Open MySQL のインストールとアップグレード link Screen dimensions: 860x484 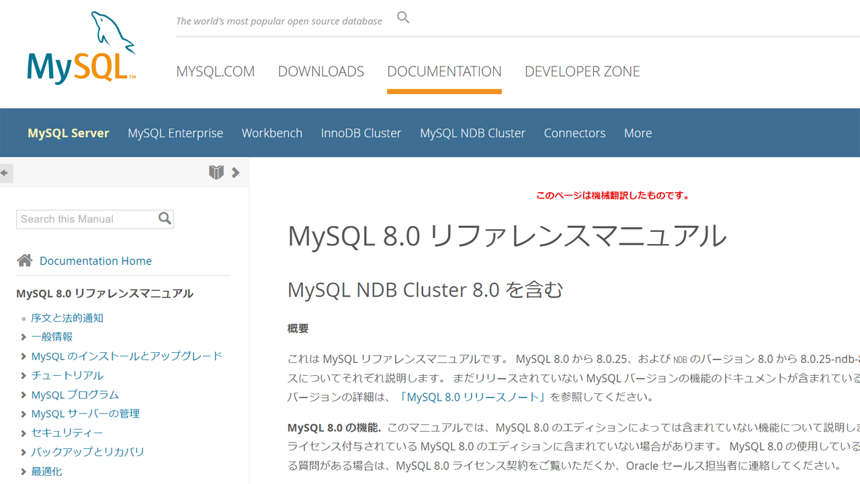coord(126,356)
